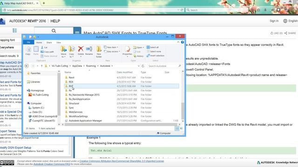
Task: Change language from English
Action: click(291, 21)
